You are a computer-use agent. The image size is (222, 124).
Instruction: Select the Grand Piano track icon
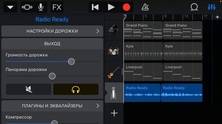pyautogui.click(x=114, y=30)
